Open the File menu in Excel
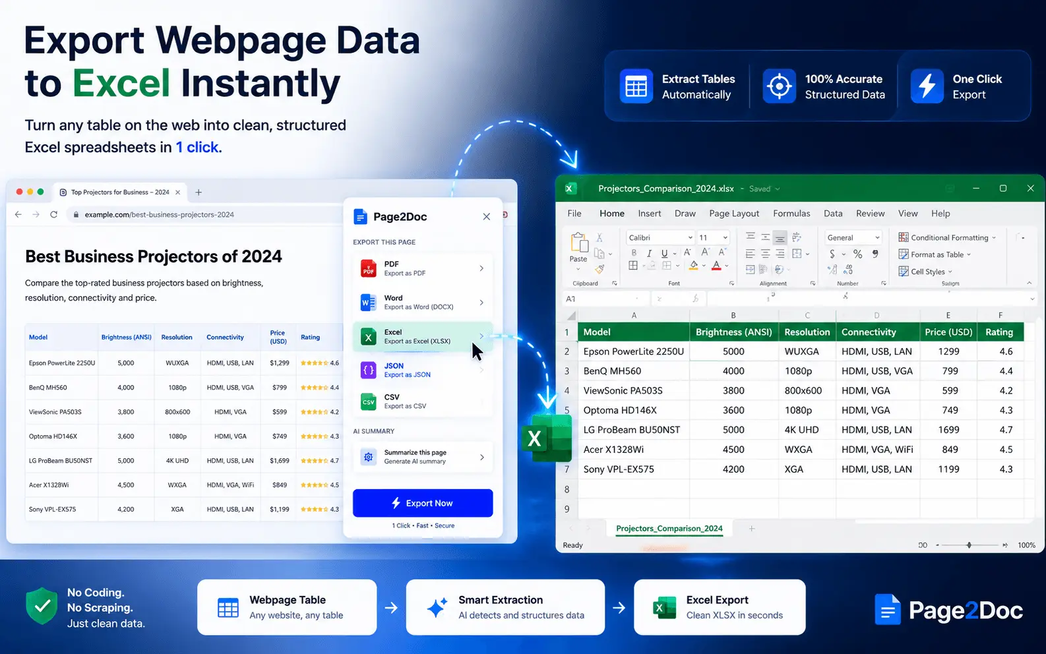 pos(574,214)
